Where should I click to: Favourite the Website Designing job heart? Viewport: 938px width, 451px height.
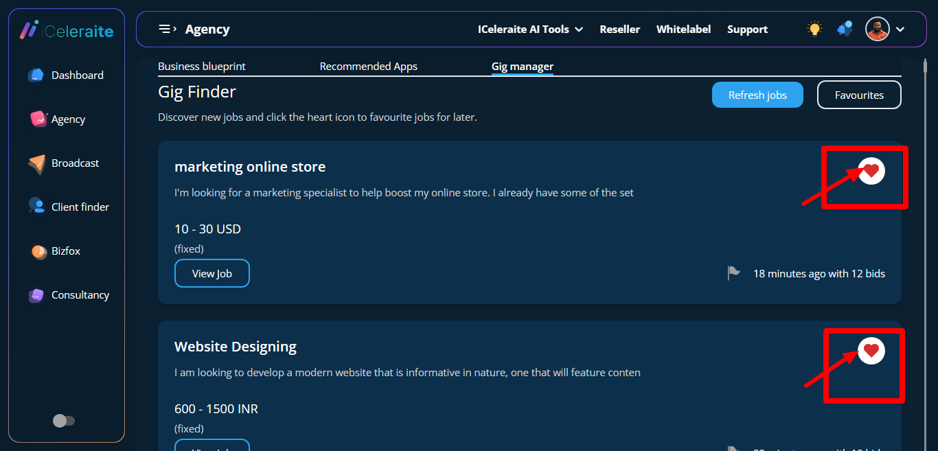(x=871, y=351)
